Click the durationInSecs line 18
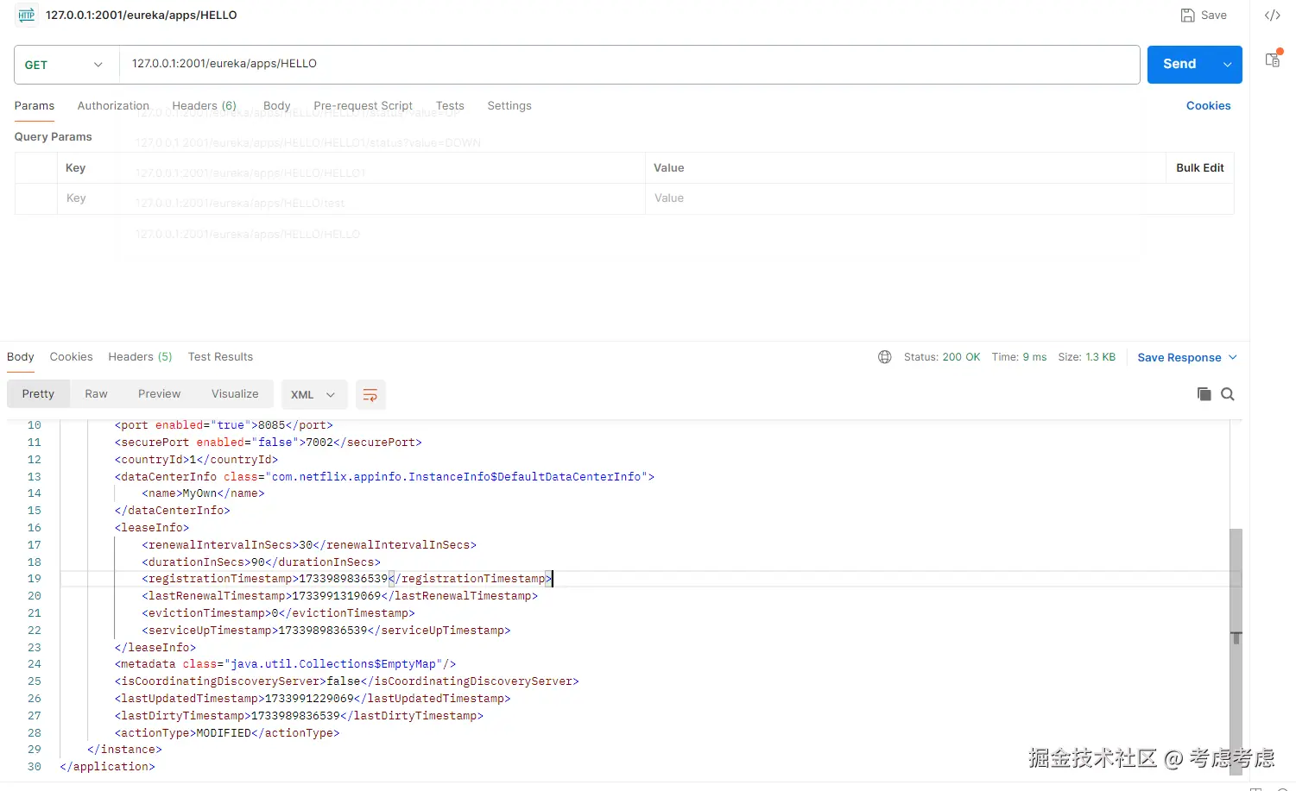 click(x=261, y=562)
